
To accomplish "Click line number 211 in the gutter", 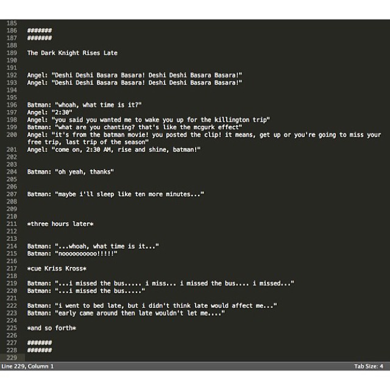I will (x=12, y=224).
